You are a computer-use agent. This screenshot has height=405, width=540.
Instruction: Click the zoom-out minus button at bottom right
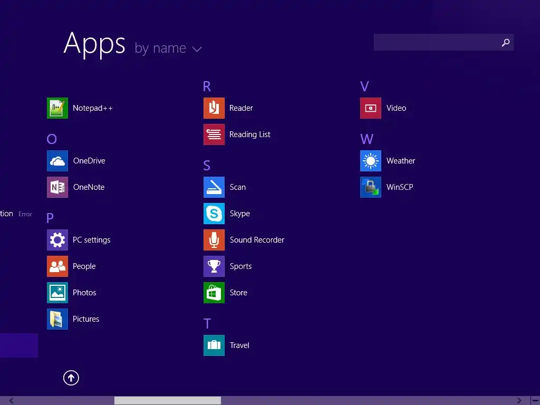tap(536, 401)
